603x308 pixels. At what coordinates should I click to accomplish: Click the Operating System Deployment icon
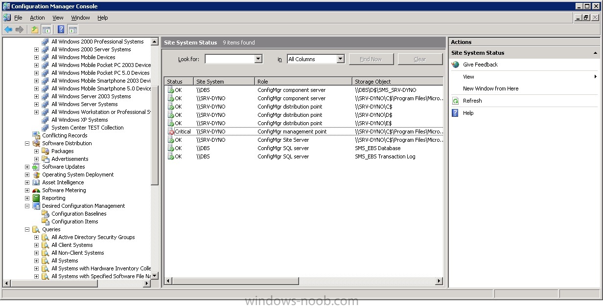click(36, 175)
